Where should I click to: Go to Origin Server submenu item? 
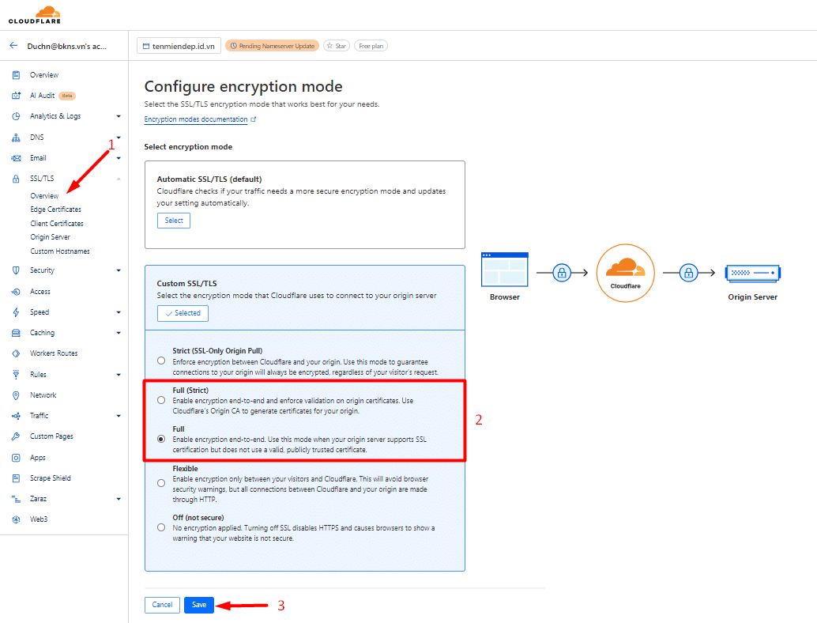(50, 237)
